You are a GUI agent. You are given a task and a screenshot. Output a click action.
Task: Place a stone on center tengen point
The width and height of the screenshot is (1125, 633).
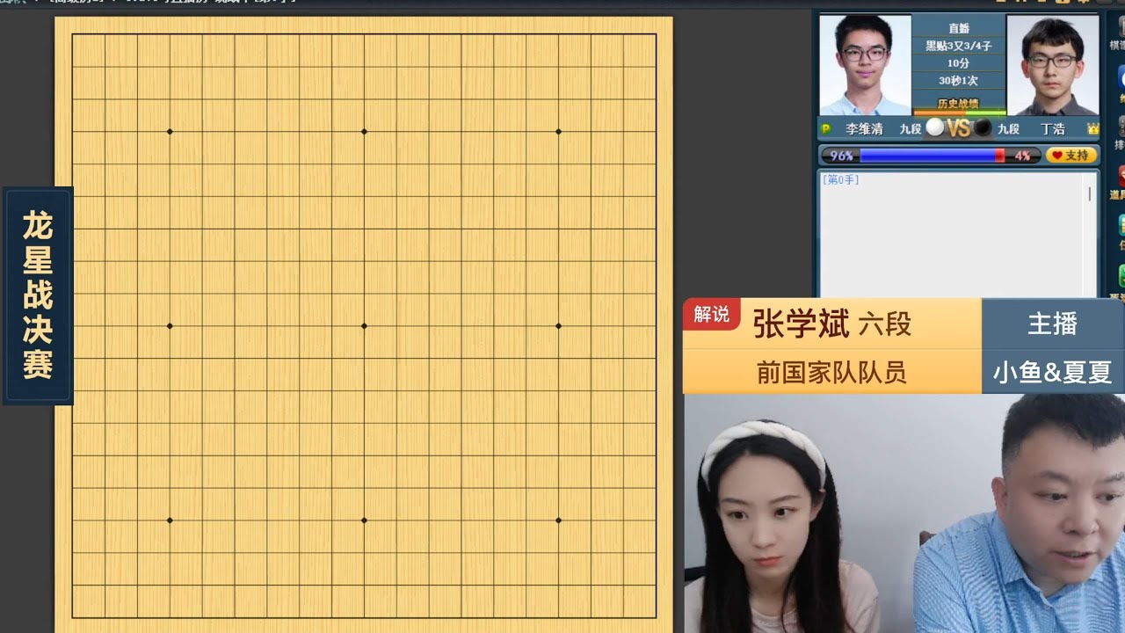coord(364,326)
